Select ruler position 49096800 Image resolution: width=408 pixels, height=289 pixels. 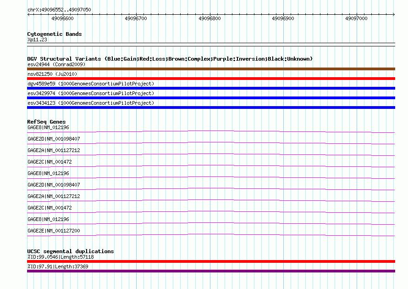210,18
